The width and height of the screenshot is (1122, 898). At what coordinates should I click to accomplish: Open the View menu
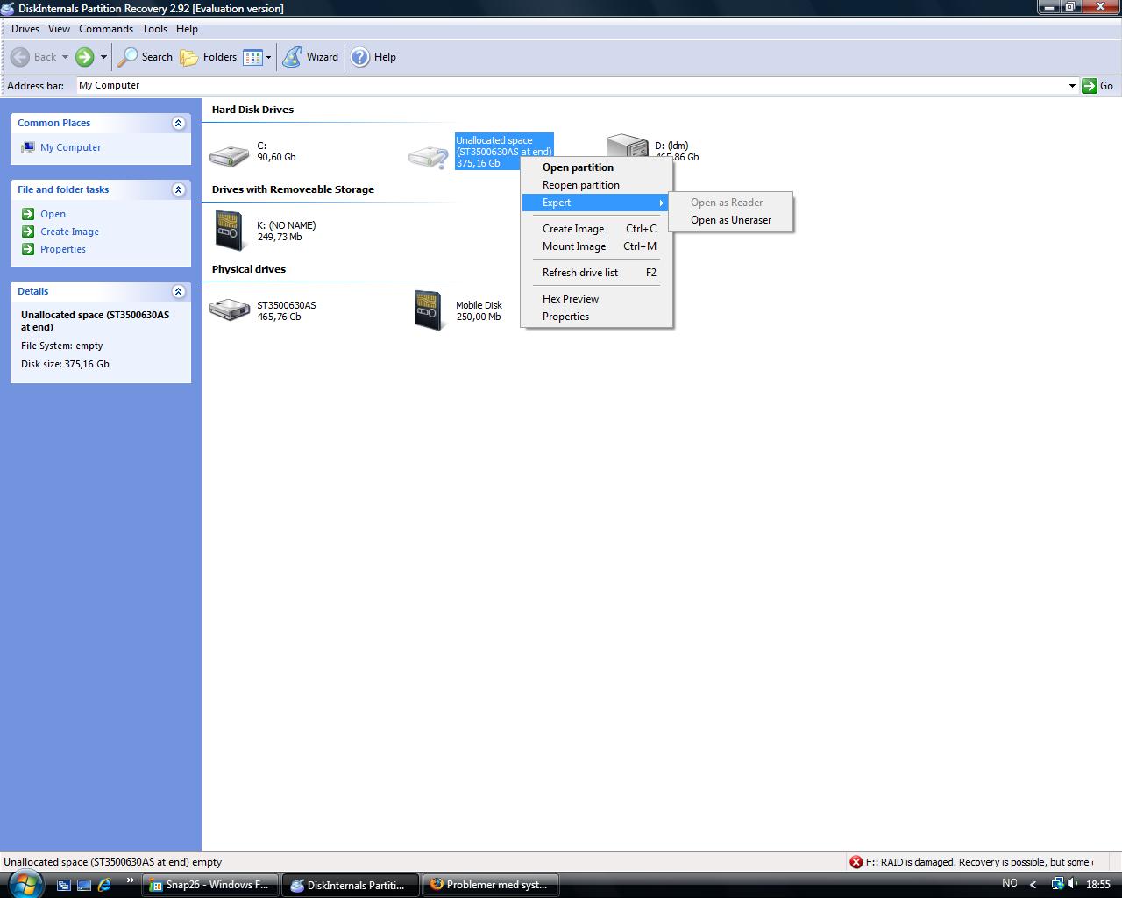tap(59, 29)
